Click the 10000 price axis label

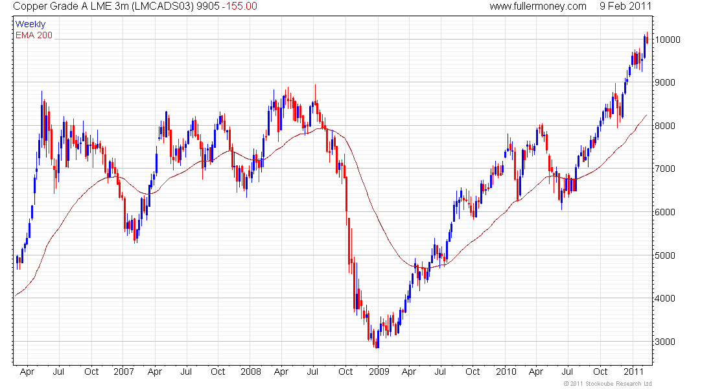(x=667, y=40)
